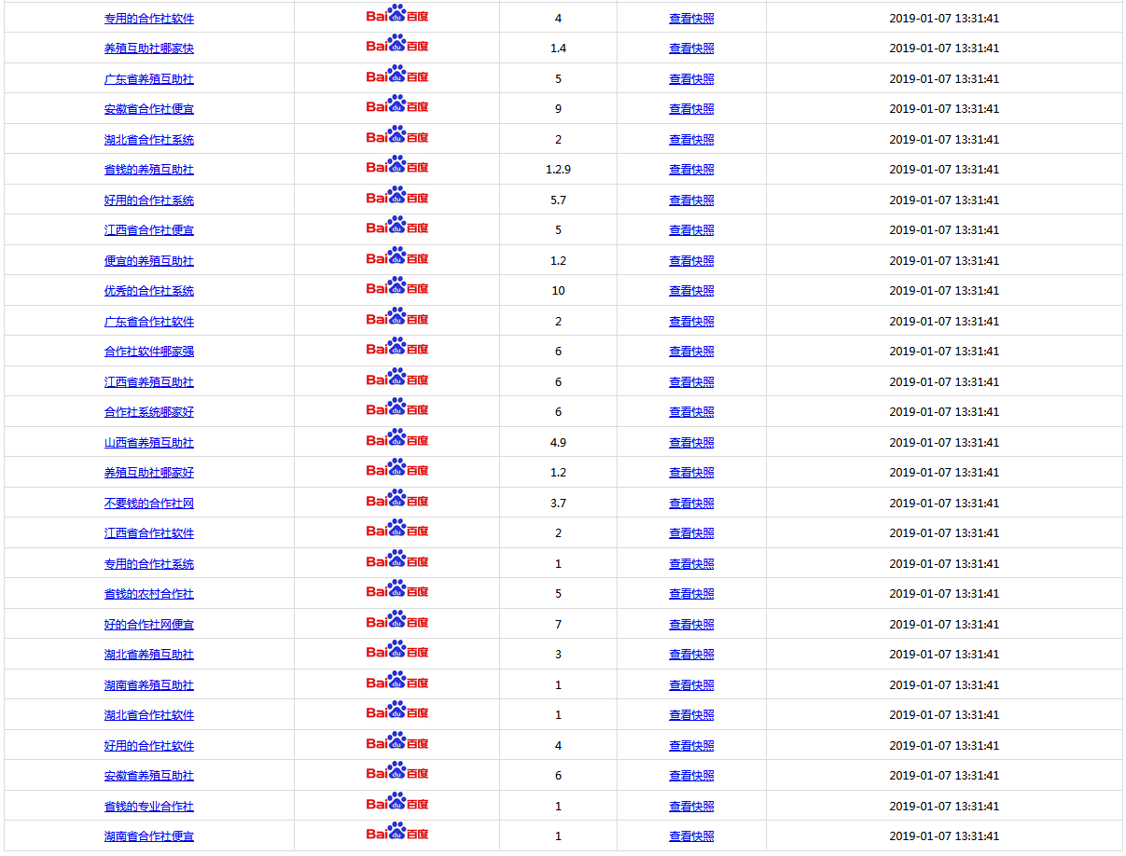Click the Baidu logo in 江西省合作社便宜 row
The width and height of the screenshot is (1126, 856).
click(397, 227)
